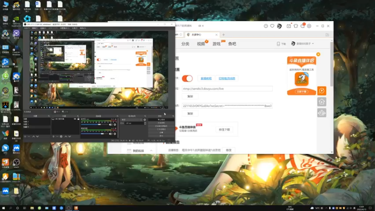Adjust first mixer channel volume slider

click(94, 125)
